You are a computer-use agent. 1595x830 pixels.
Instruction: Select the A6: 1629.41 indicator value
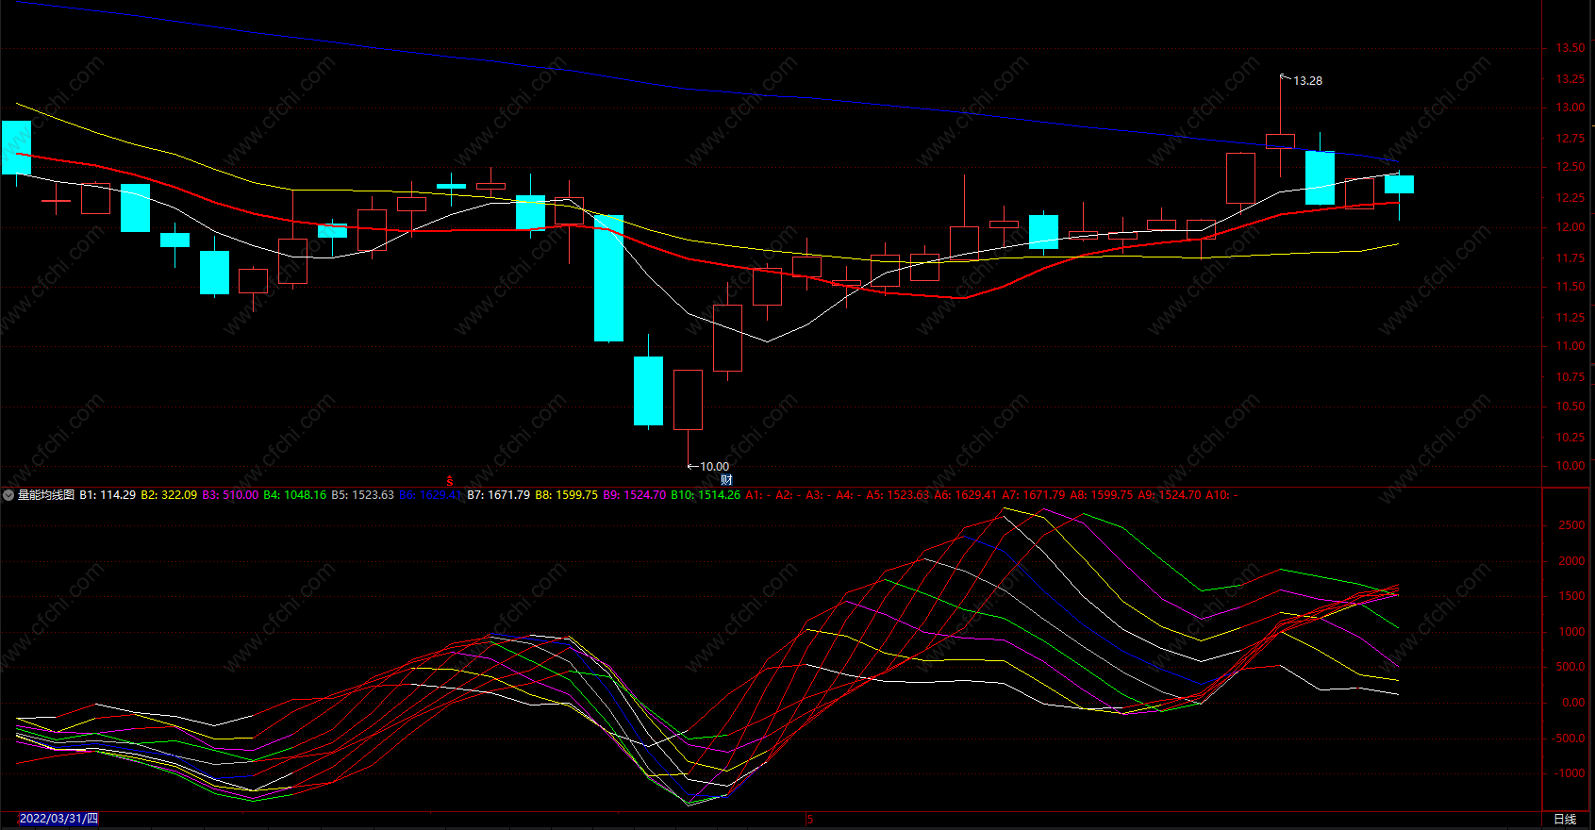click(966, 495)
